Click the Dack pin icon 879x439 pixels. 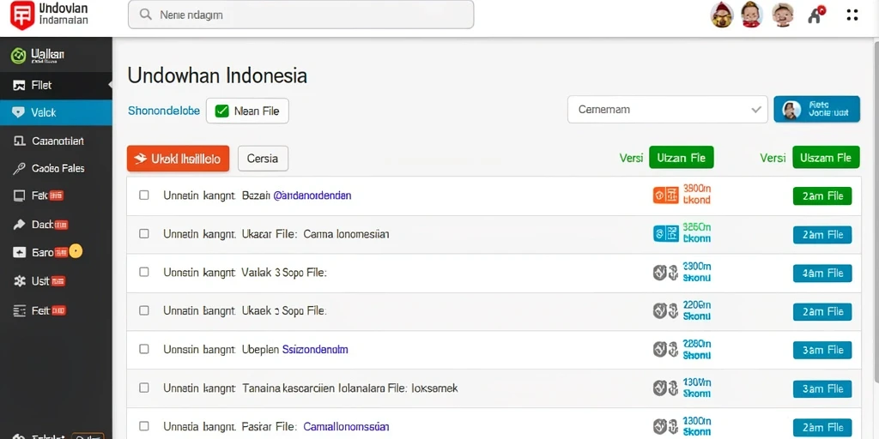click(19, 225)
